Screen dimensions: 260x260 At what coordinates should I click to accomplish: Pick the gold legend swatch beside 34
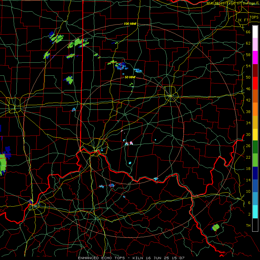coord(255,122)
